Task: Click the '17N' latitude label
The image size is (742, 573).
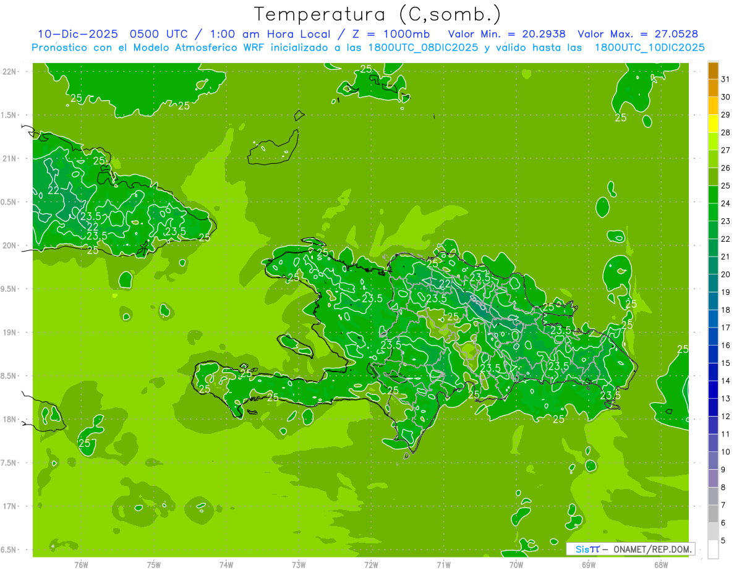Action: coord(9,506)
